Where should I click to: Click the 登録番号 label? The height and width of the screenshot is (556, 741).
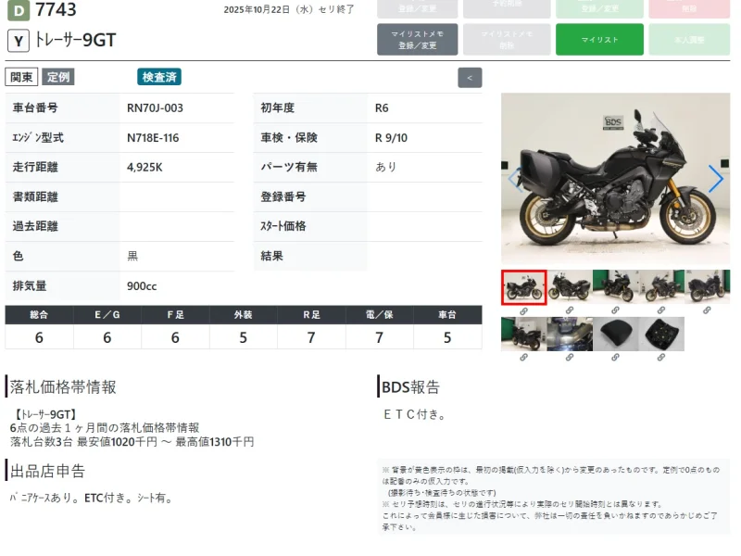[283, 196]
